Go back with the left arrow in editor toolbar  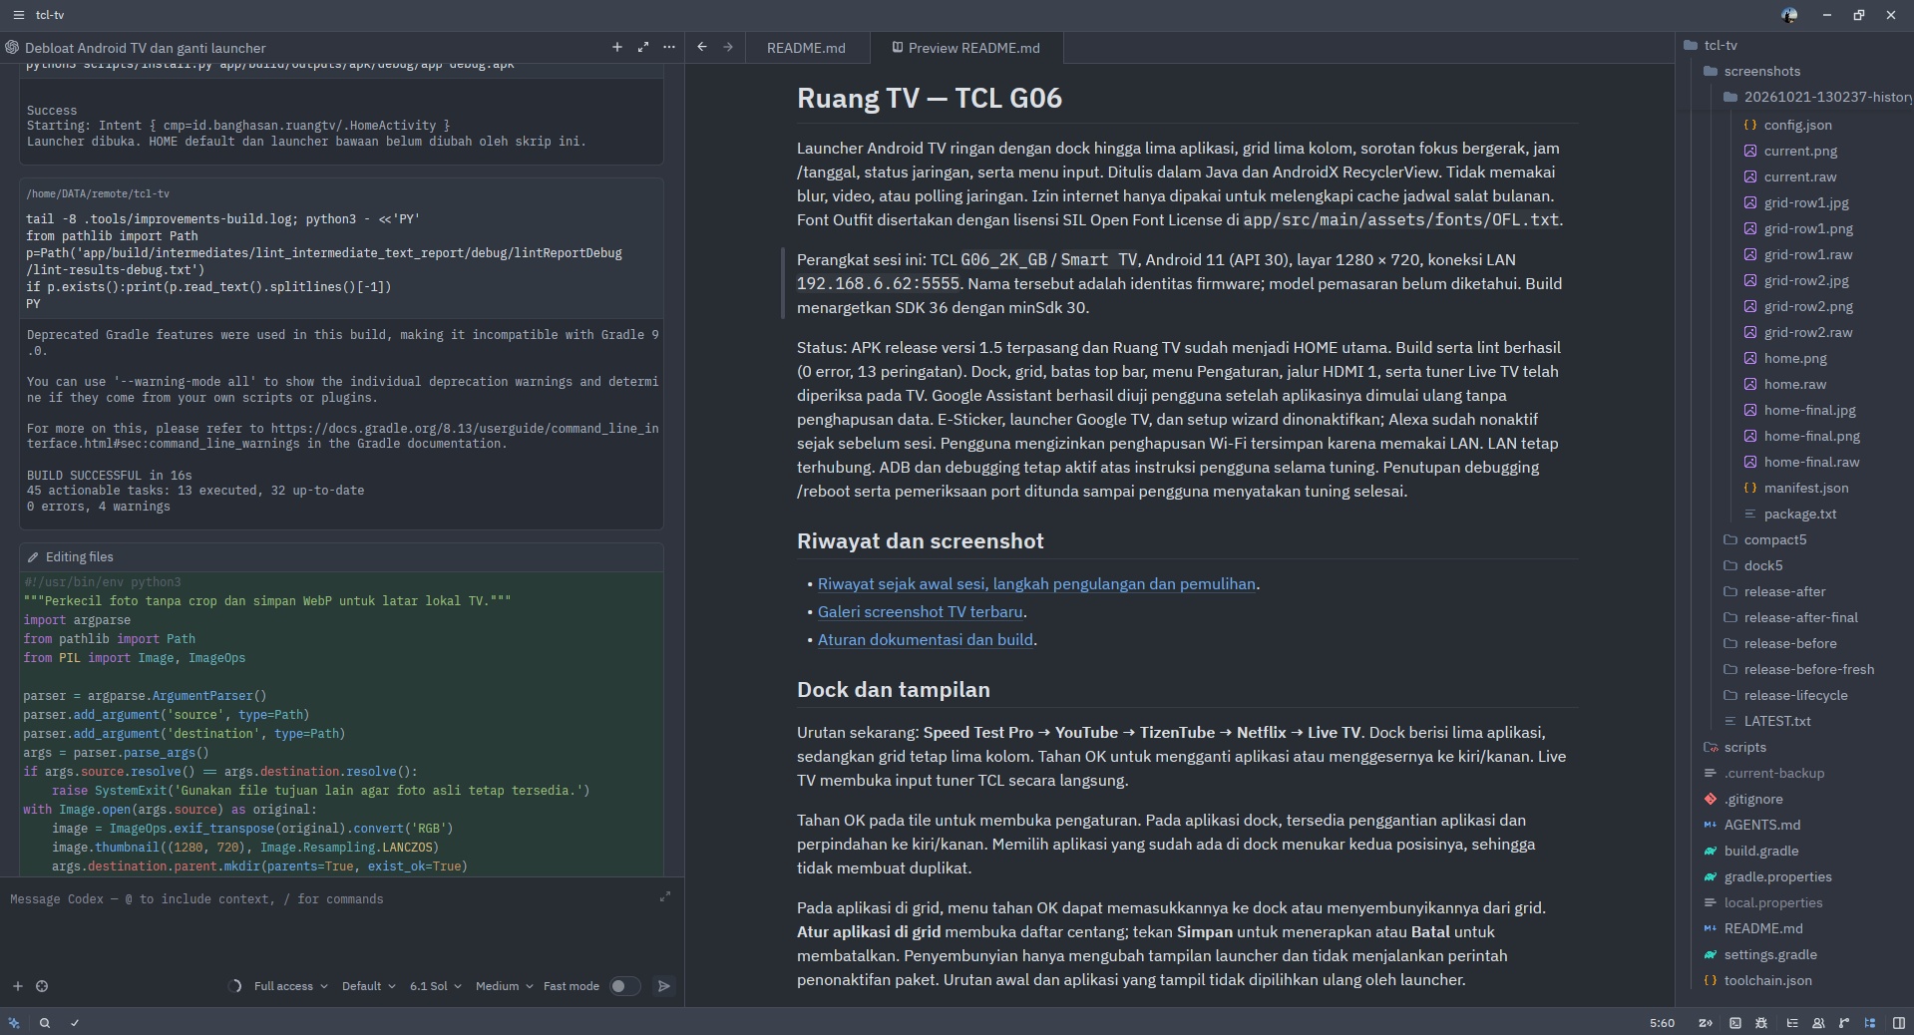[702, 47]
